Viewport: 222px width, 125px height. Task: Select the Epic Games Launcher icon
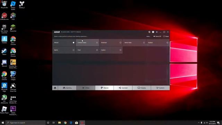(x=4, y=29)
